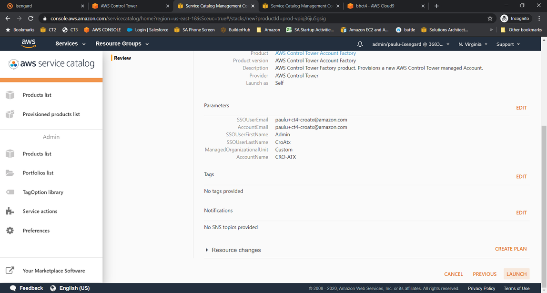The width and height of the screenshot is (547, 293).
Task: Click the browser forward arrow
Action: coord(19,18)
